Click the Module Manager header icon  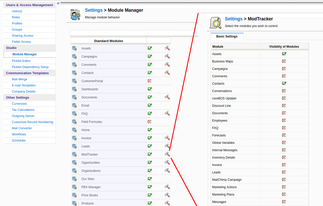pyautogui.click(x=75, y=15)
